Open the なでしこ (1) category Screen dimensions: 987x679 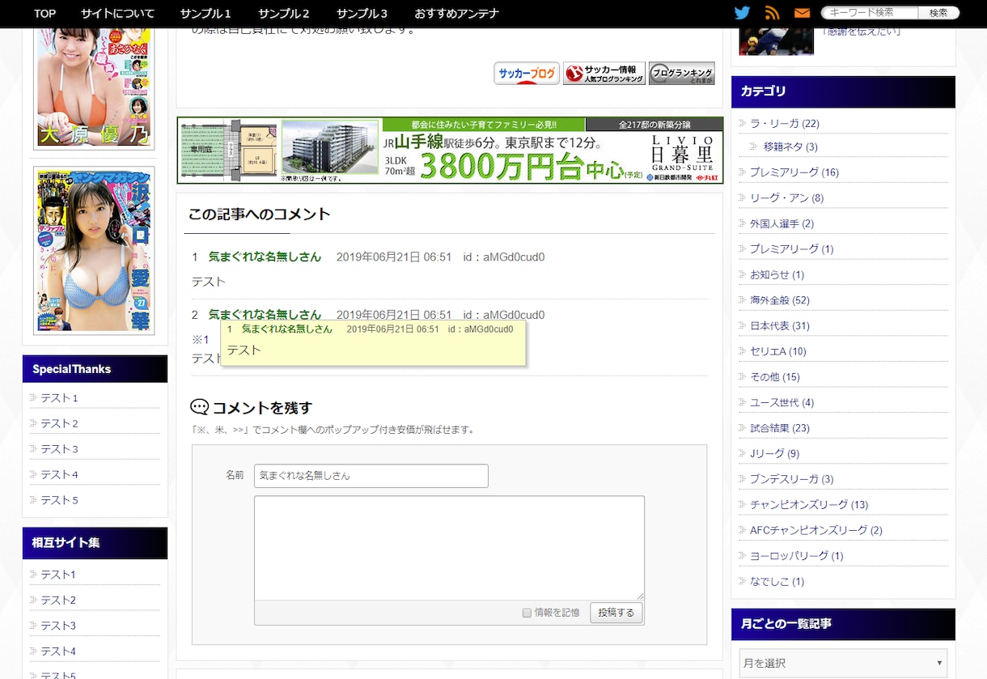pyautogui.click(x=777, y=582)
